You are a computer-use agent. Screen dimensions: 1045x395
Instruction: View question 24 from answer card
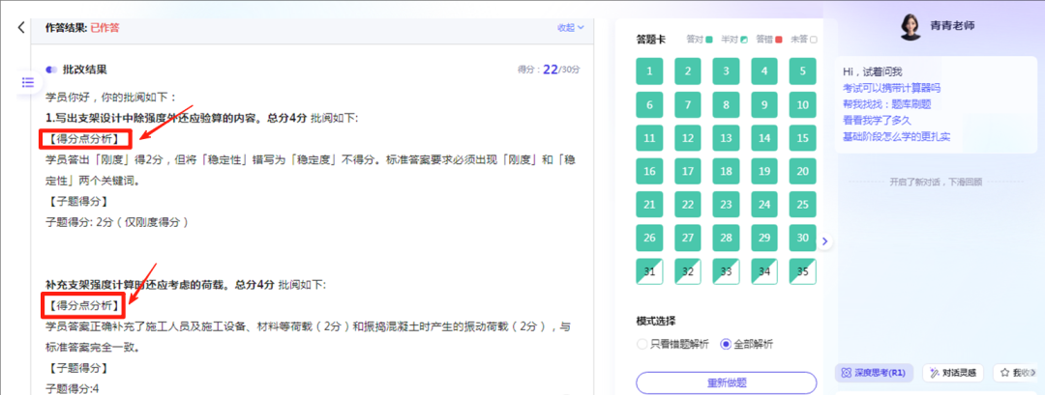[764, 204]
